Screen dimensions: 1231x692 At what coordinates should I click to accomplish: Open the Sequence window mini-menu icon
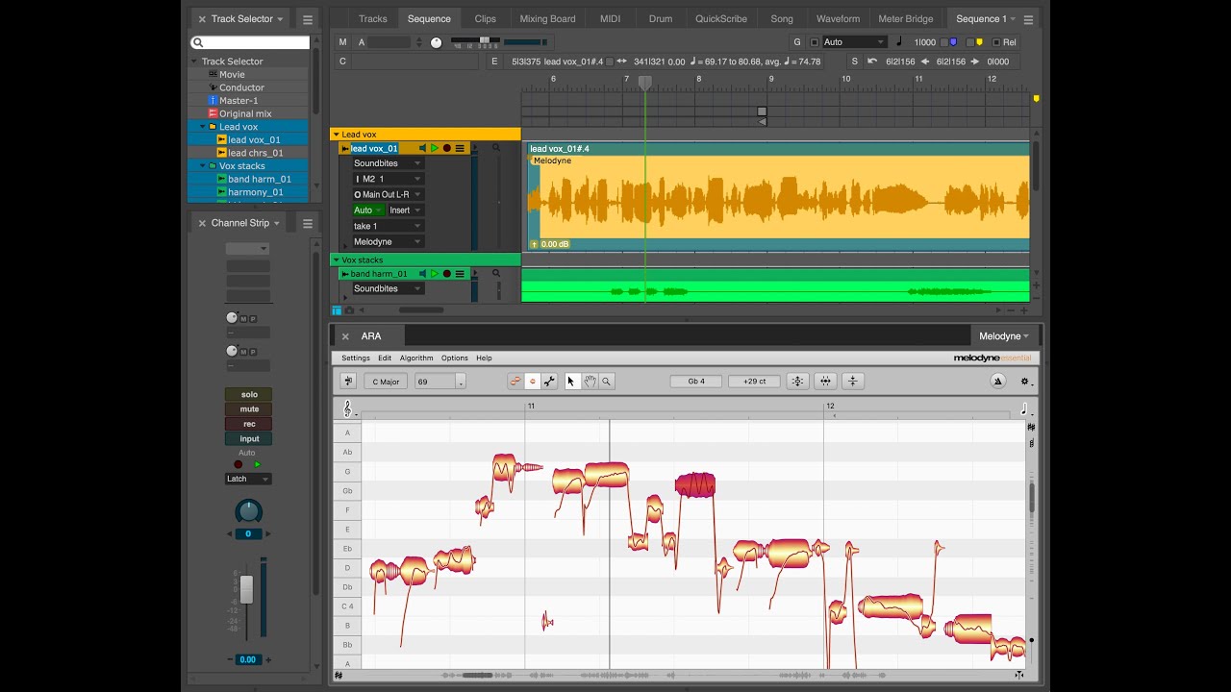pyautogui.click(x=1028, y=19)
